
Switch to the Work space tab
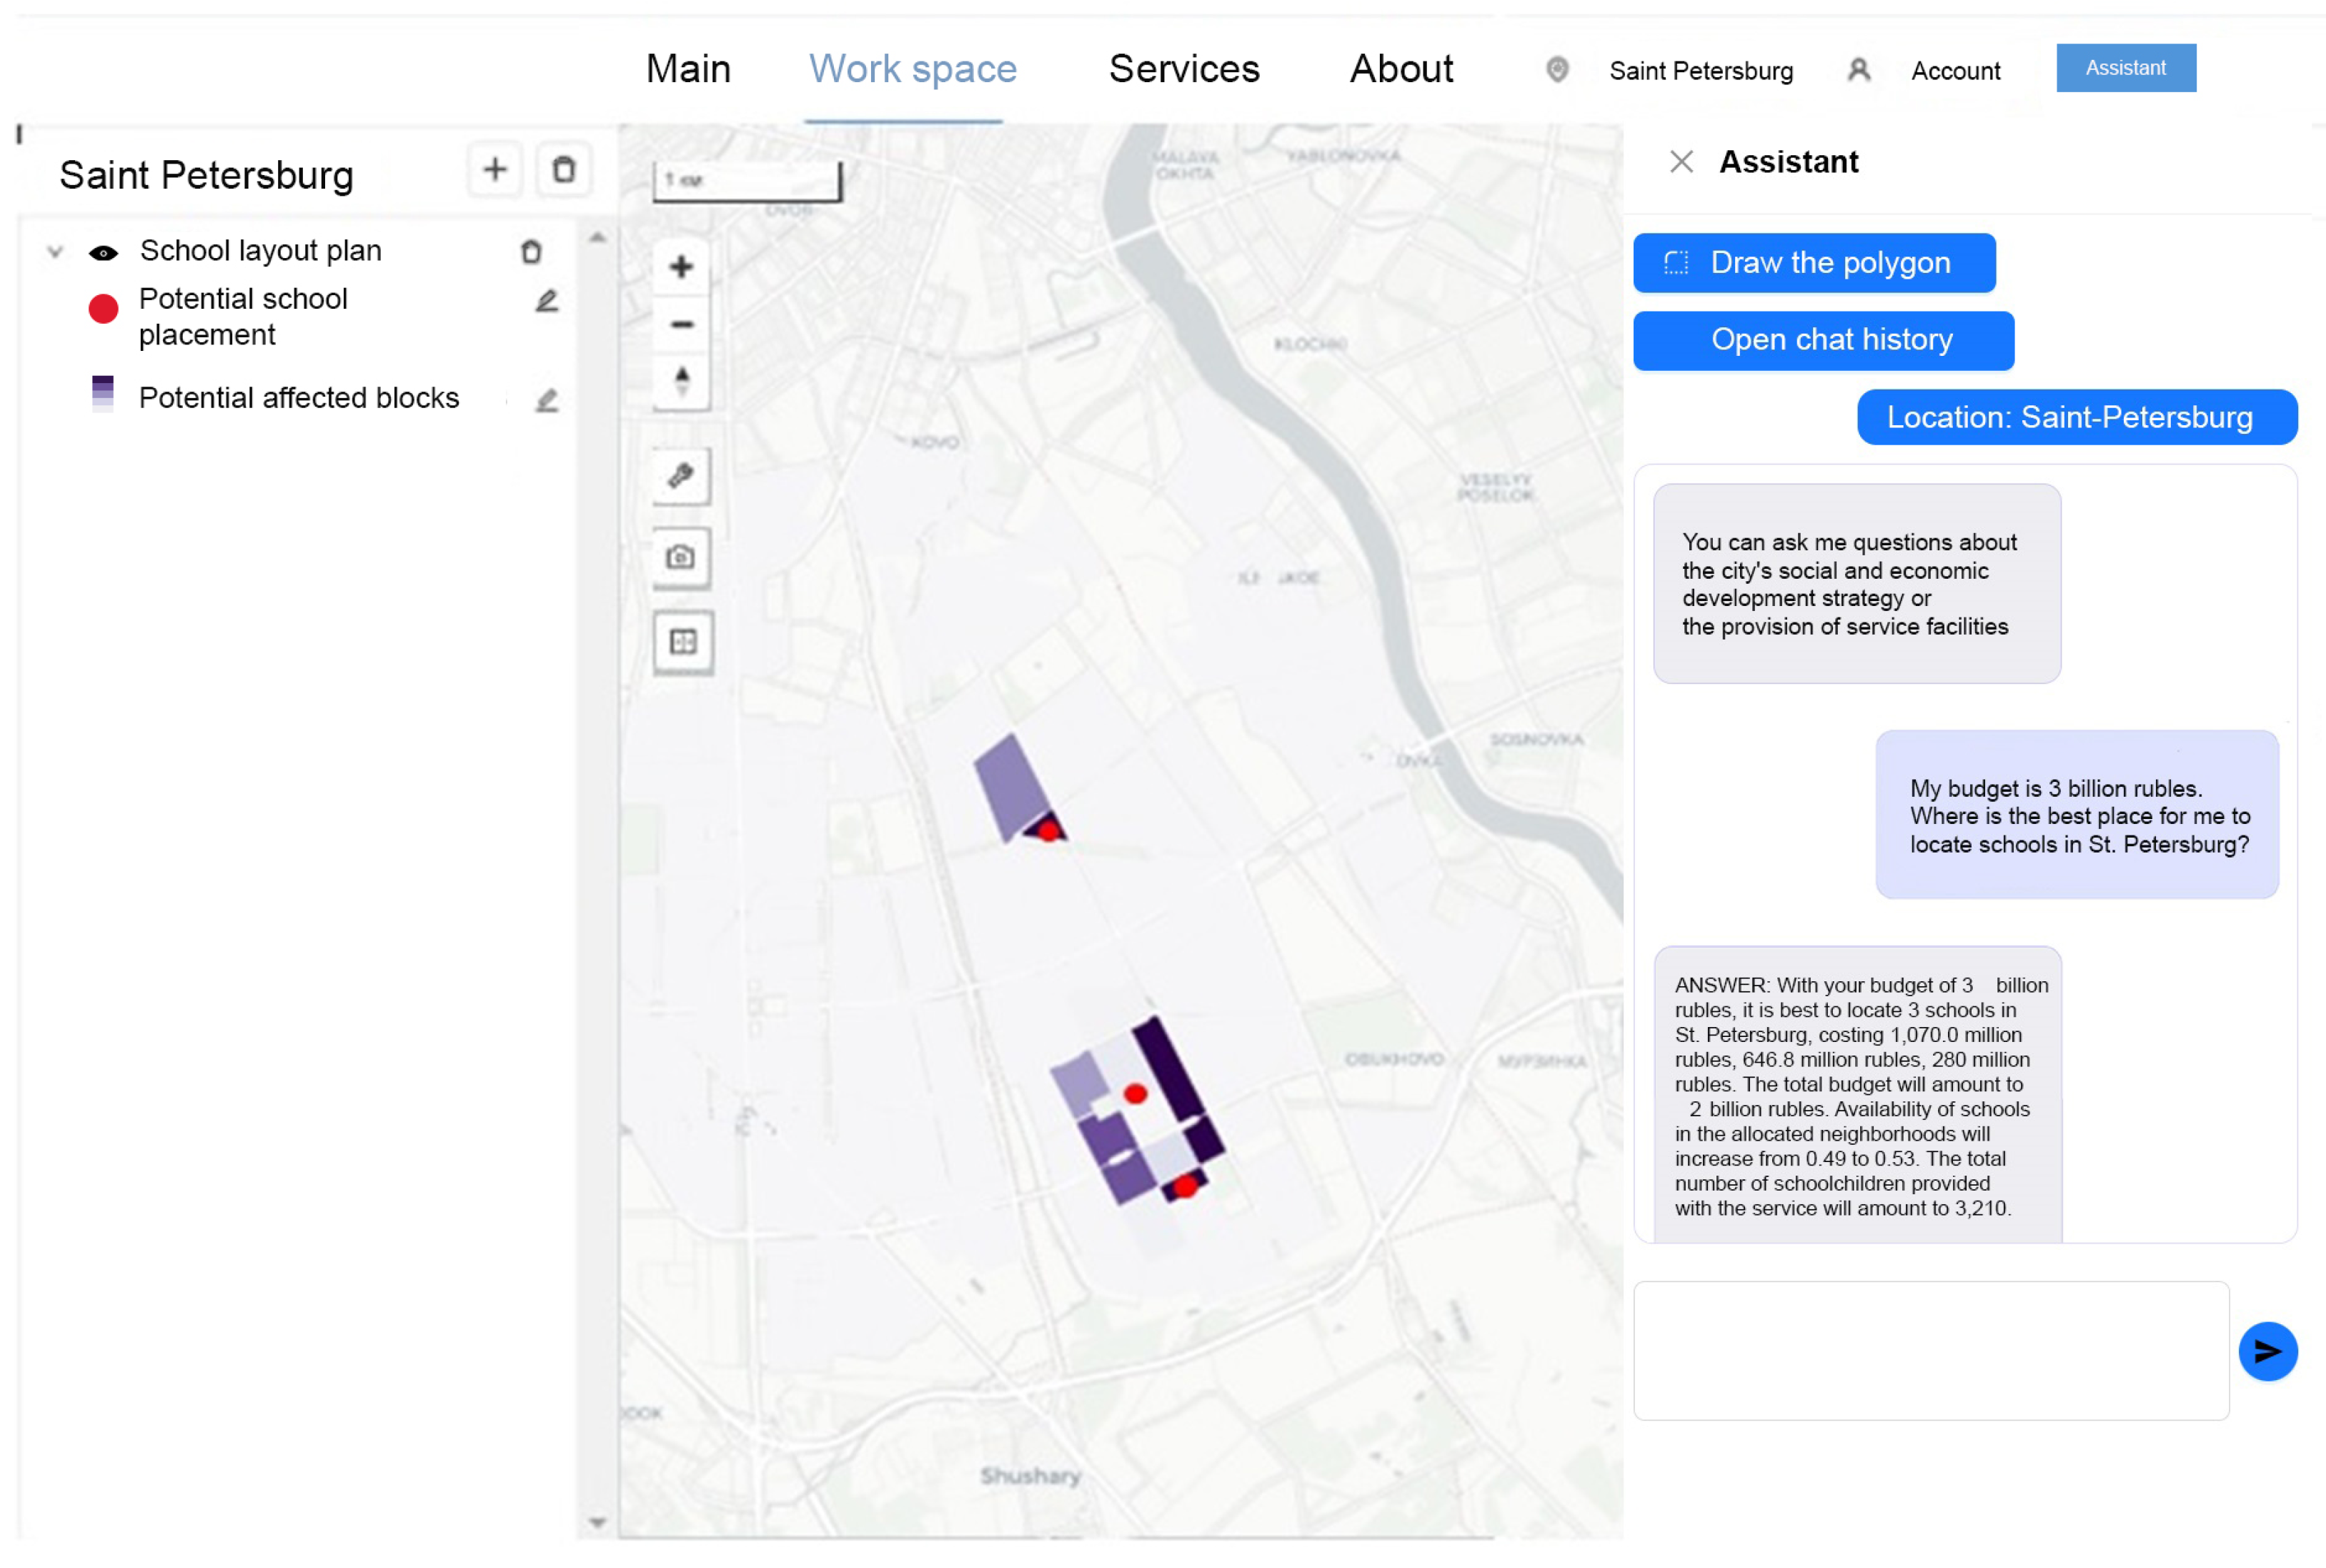tap(912, 69)
